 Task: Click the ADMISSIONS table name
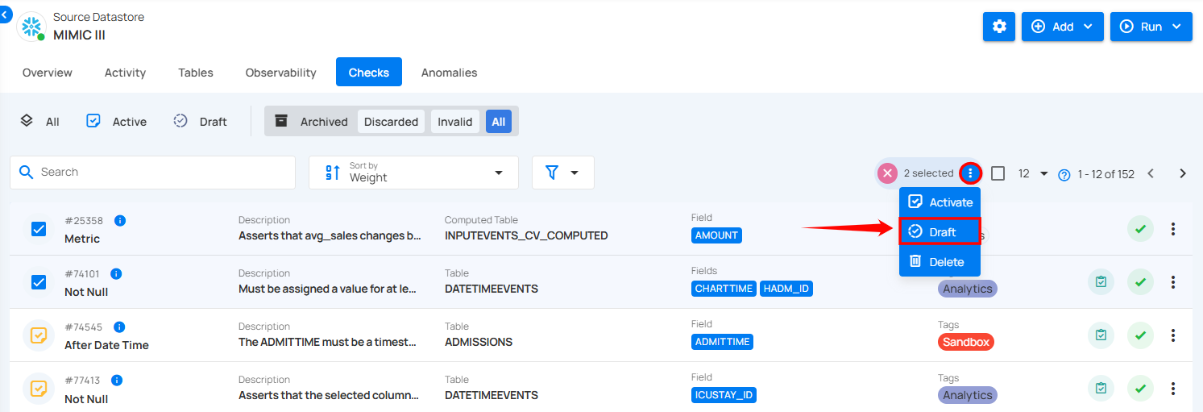(x=479, y=342)
